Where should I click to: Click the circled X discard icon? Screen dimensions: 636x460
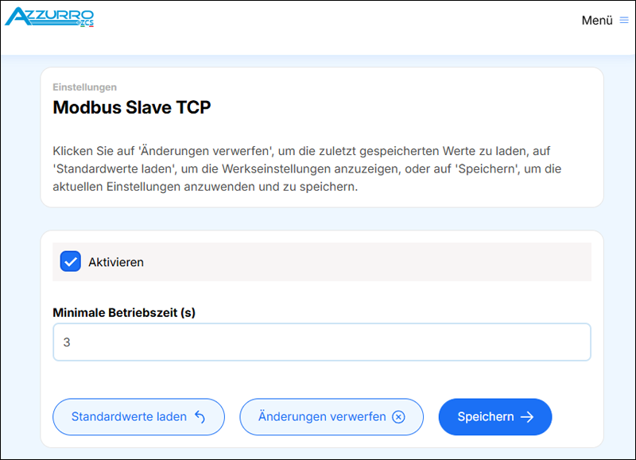(x=399, y=417)
